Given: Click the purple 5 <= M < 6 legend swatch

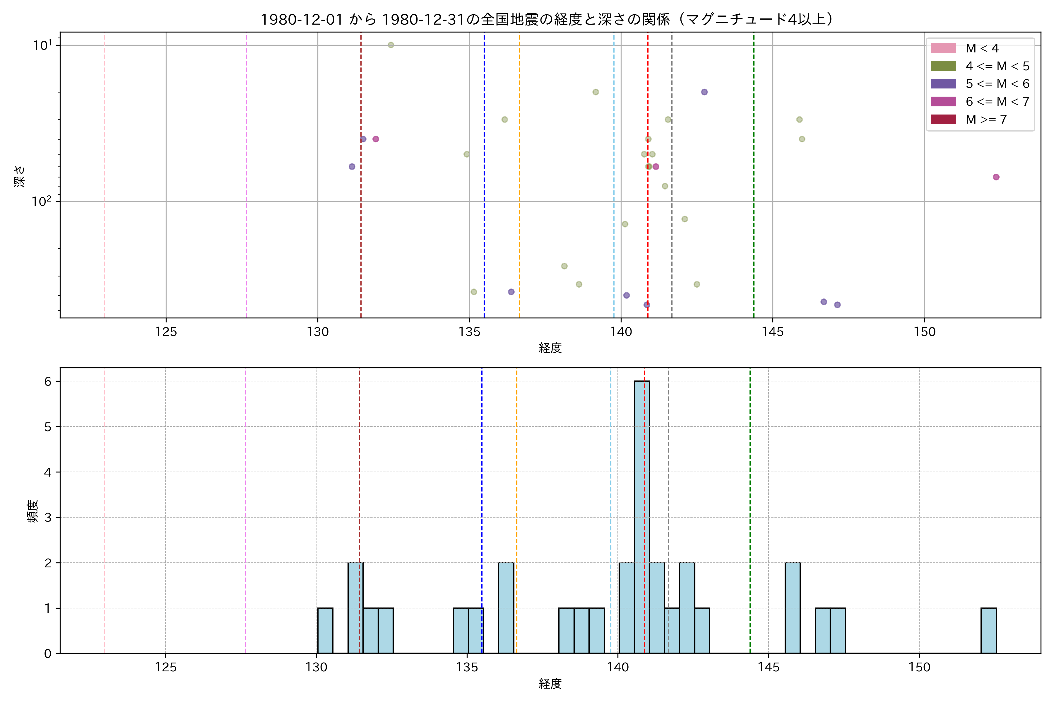Looking at the screenshot, I should pyautogui.click(x=943, y=83).
